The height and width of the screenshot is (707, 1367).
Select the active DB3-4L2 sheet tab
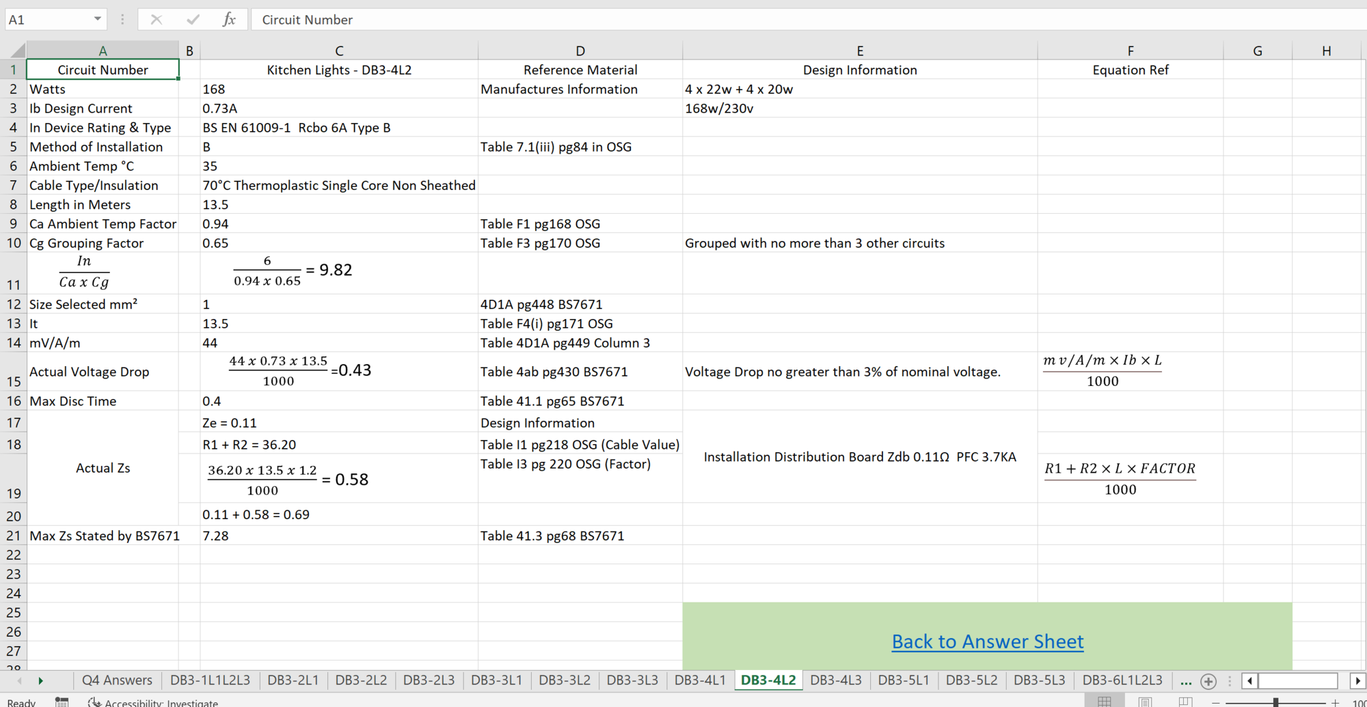[x=768, y=680]
